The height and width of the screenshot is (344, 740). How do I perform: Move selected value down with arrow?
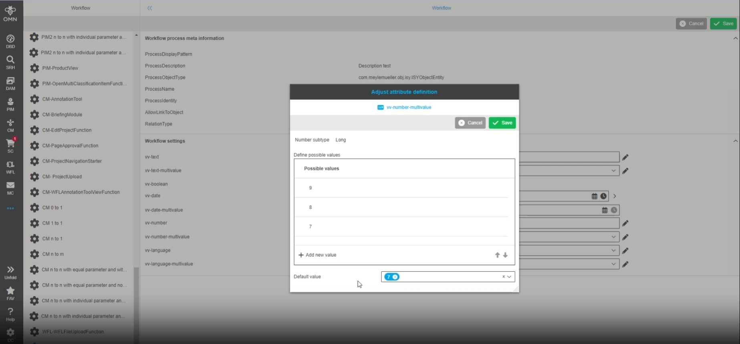(x=505, y=255)
